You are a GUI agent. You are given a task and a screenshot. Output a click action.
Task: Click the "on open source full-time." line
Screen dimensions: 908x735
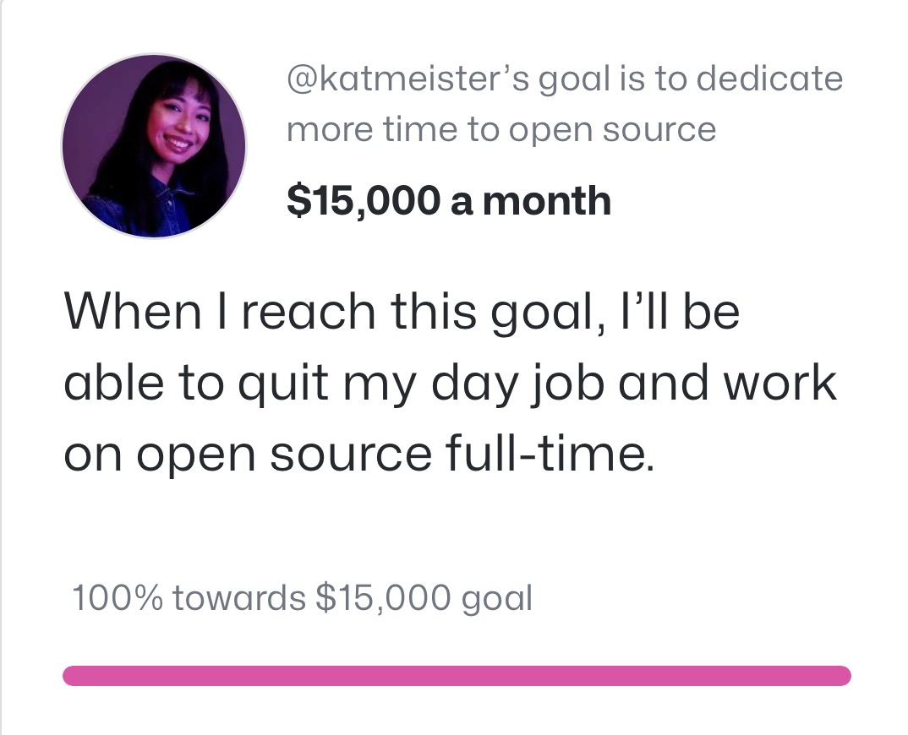point(359,454)
